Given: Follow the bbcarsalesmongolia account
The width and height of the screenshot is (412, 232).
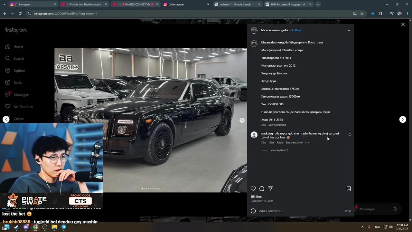Looking at the screenshot, I should (x=296, y=30).
